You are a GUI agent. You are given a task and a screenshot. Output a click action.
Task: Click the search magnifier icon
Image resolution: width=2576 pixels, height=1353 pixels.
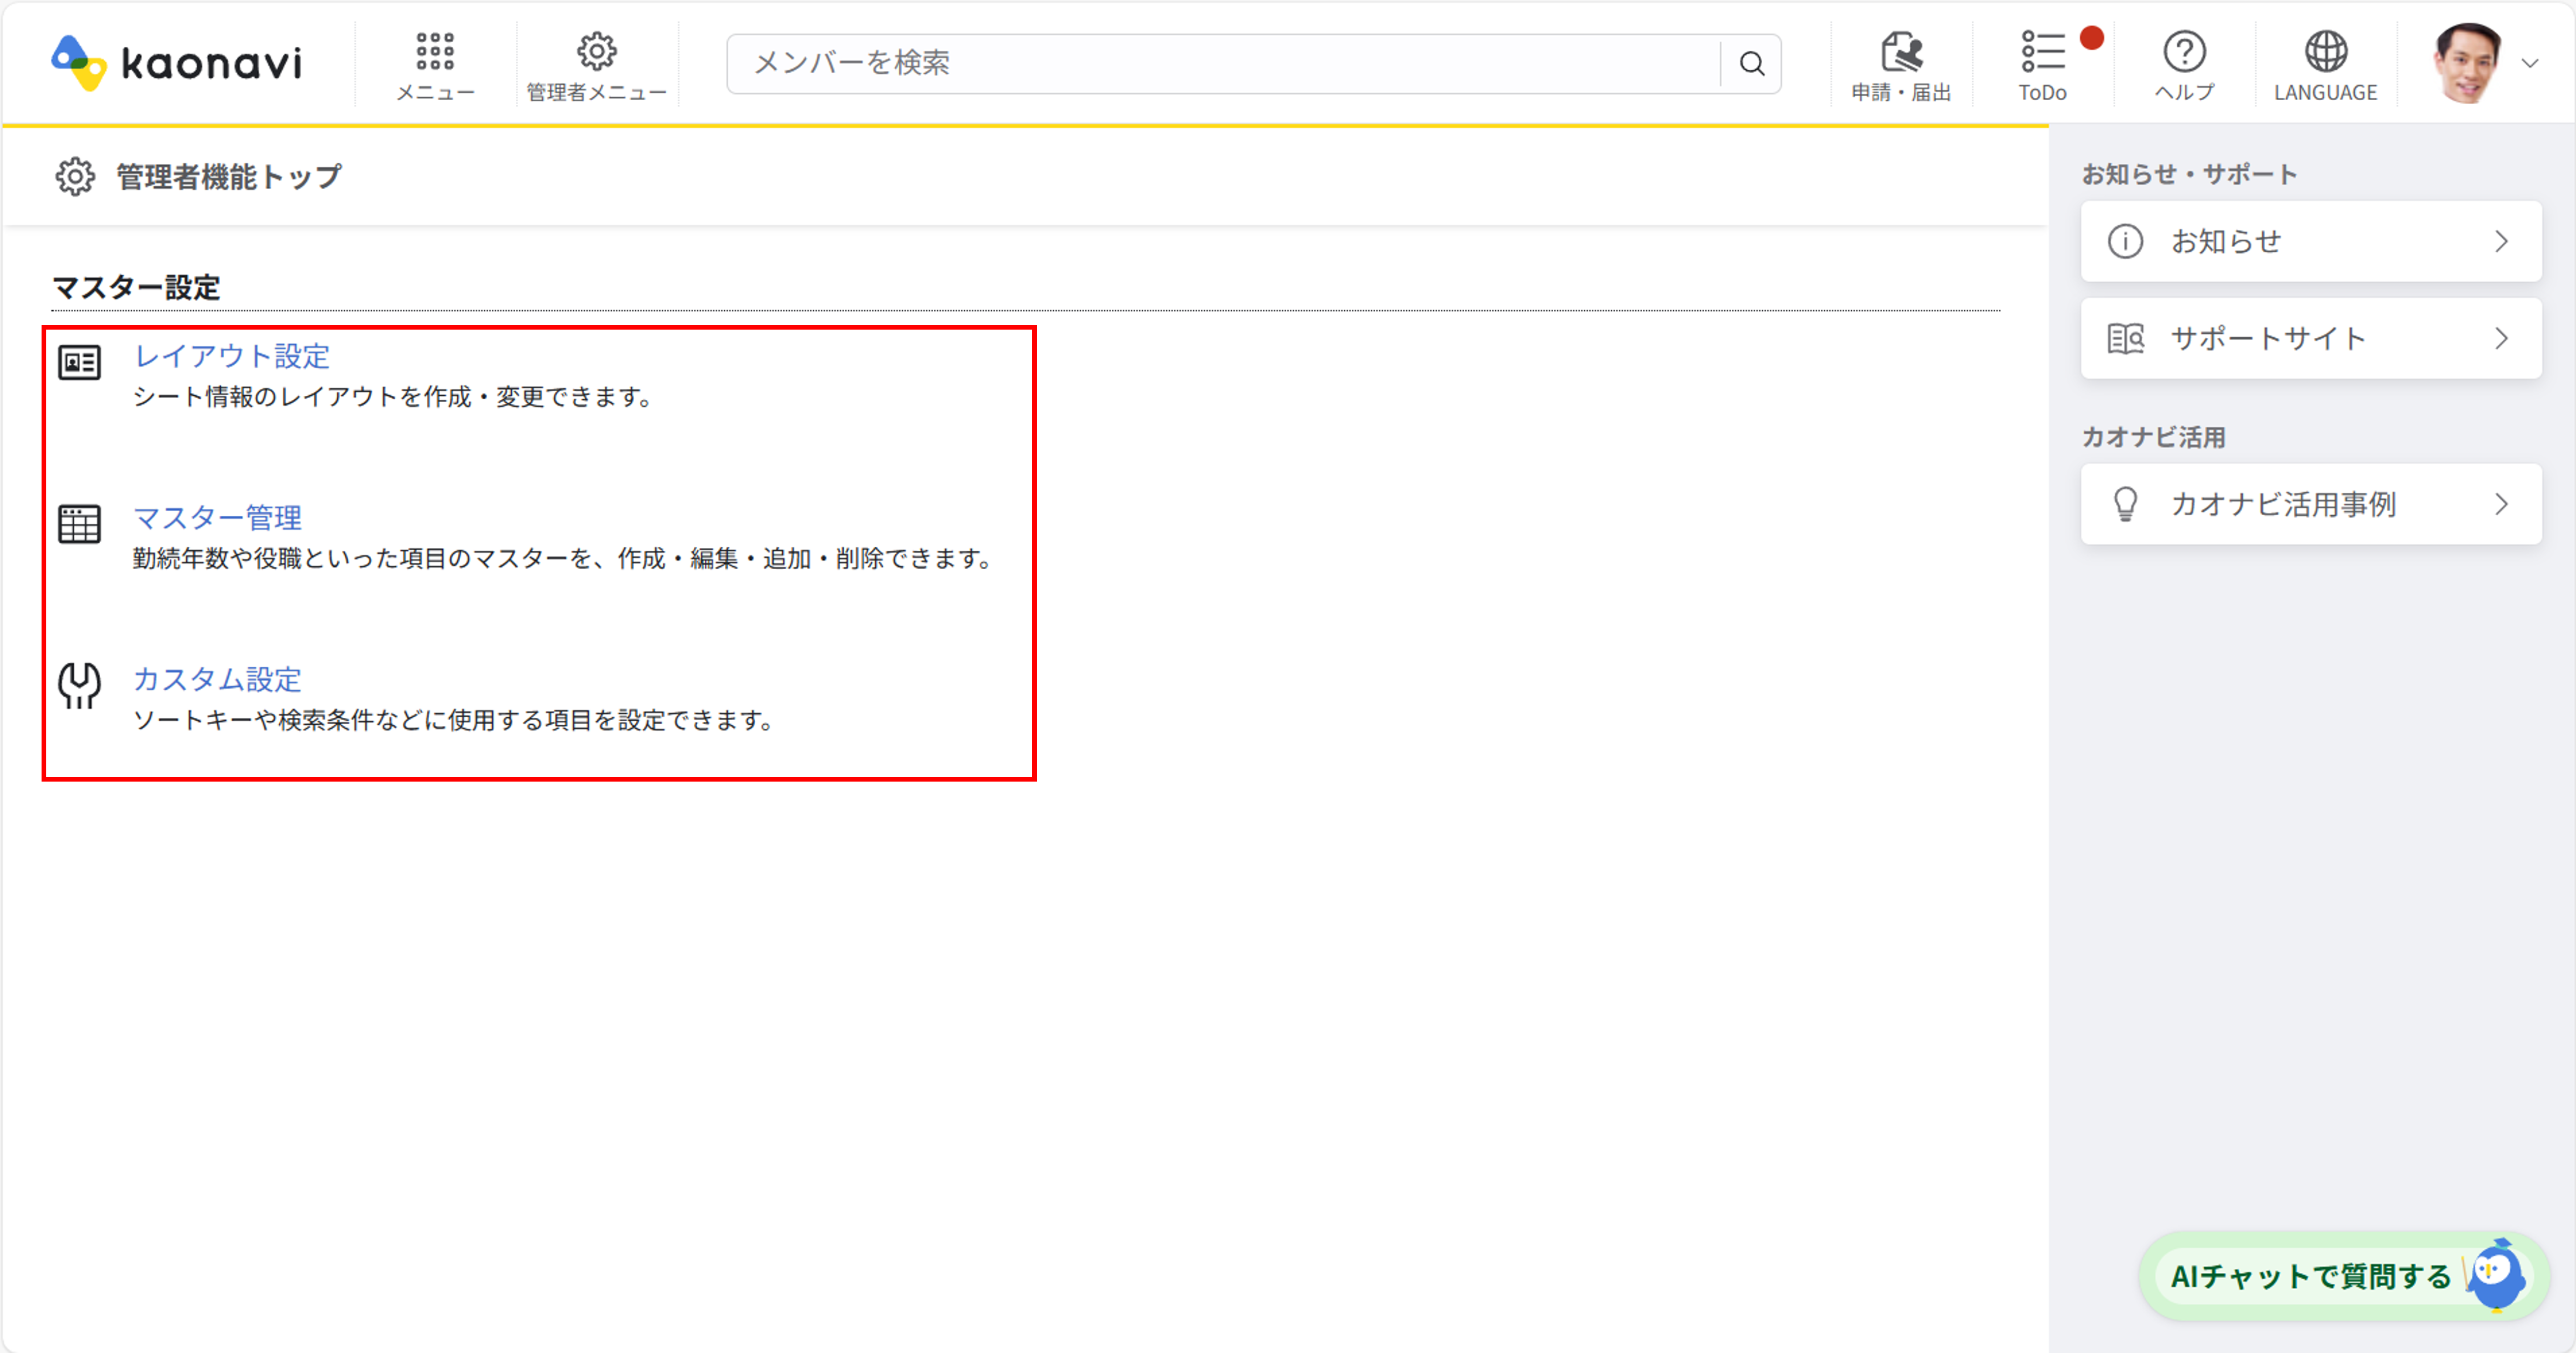(x=1751, y=64)
